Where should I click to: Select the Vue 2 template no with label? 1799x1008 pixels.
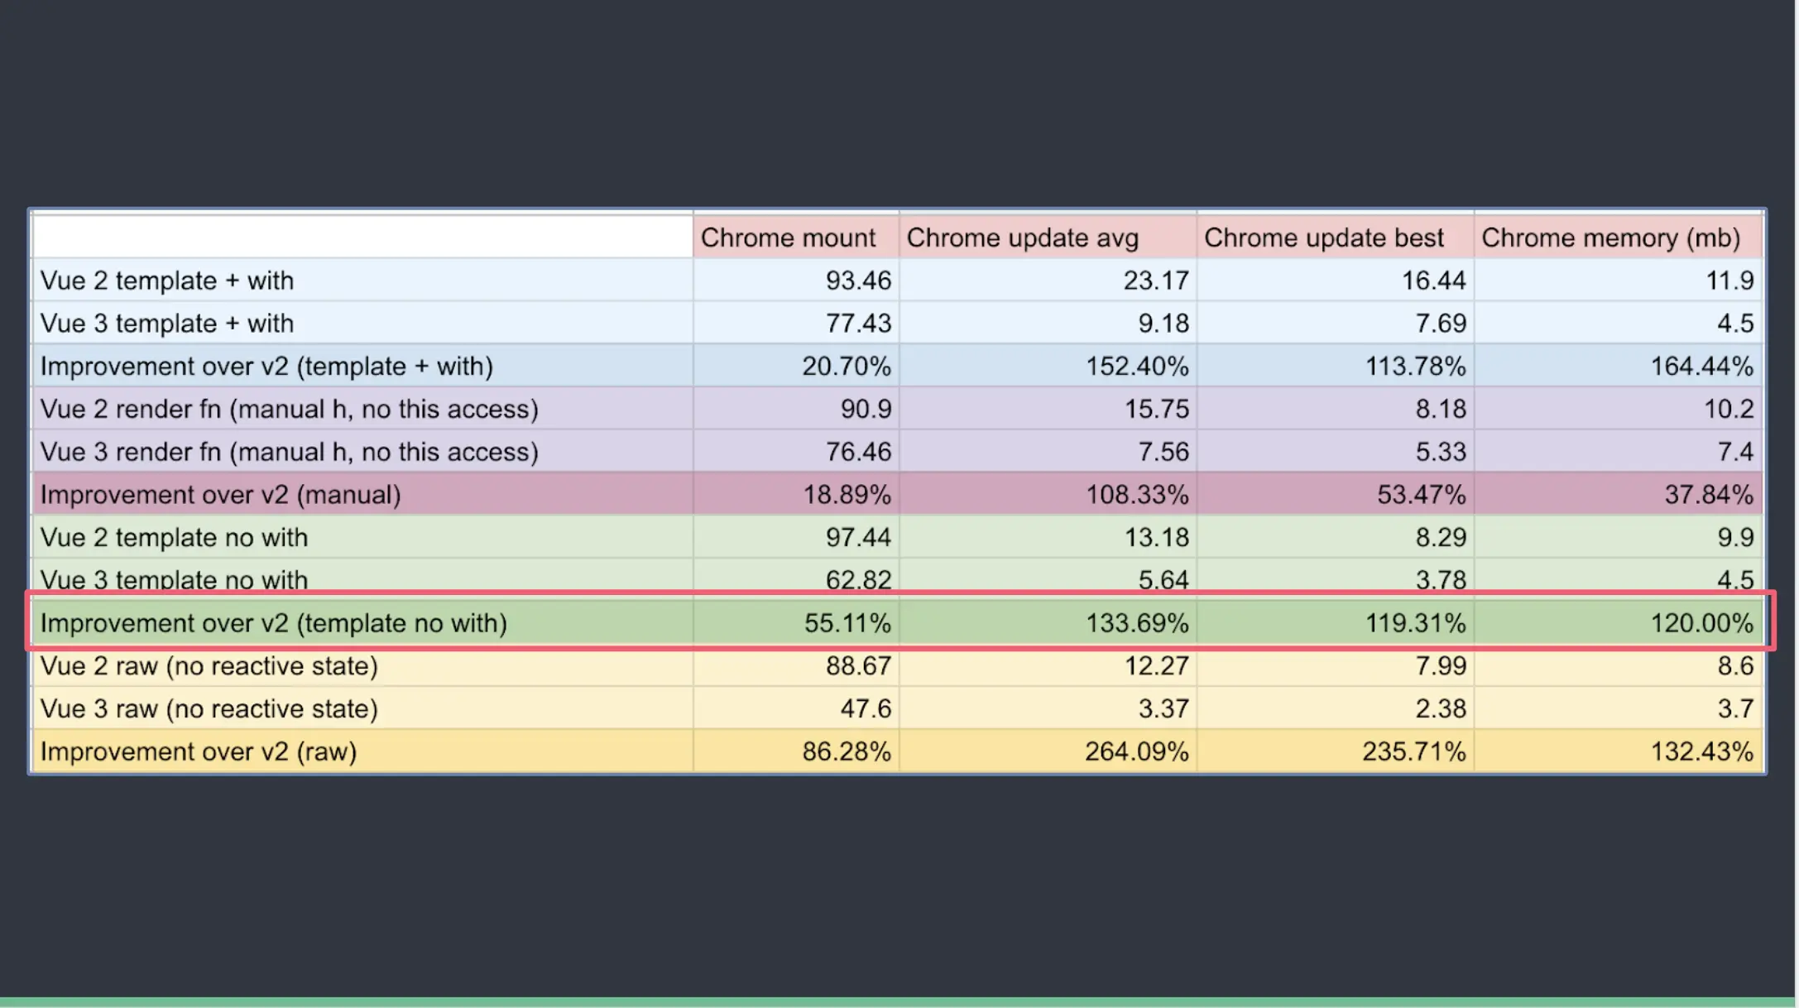[x=174, y=538]
